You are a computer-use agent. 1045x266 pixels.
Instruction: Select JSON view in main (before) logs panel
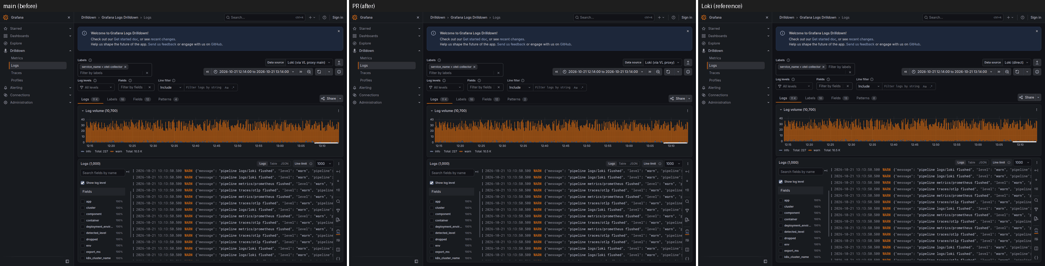[x=285, y=164]
